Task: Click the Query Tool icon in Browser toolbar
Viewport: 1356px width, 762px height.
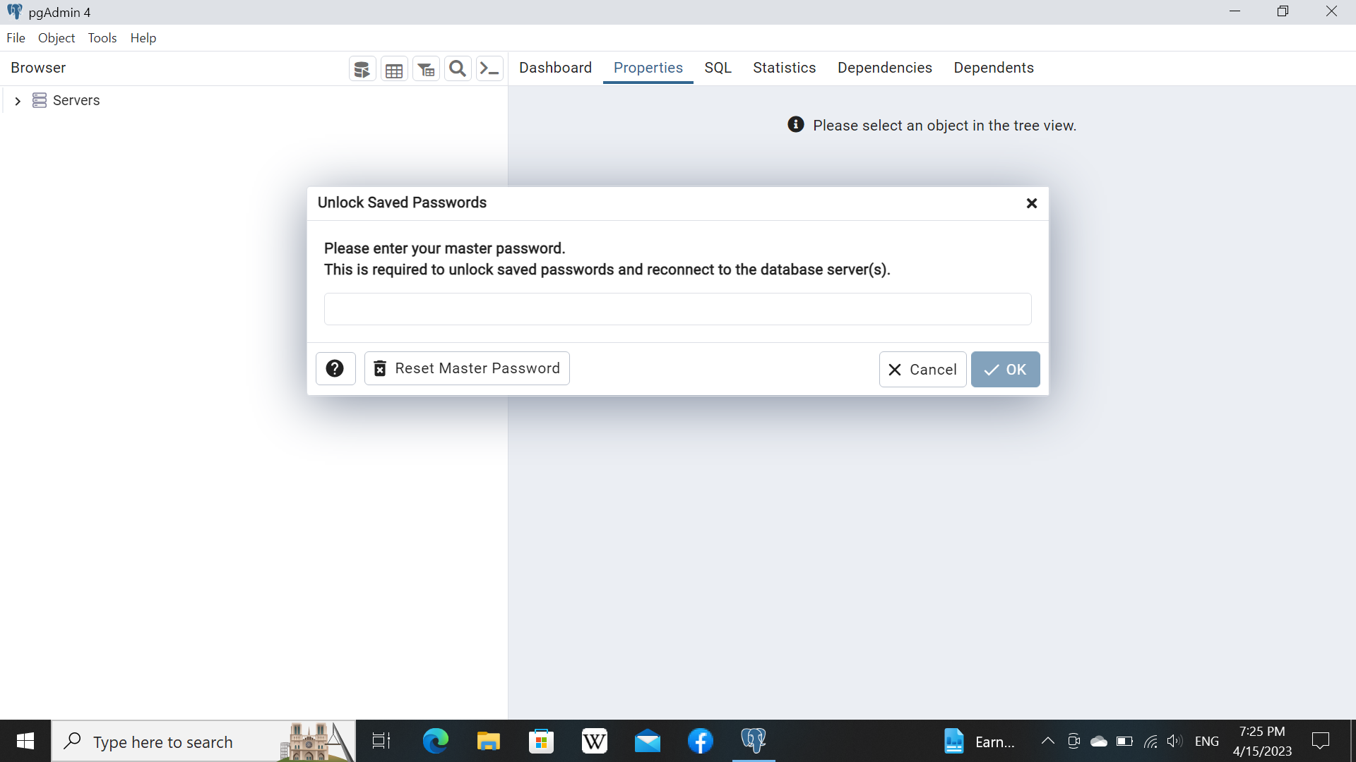Action: [362, 69]
